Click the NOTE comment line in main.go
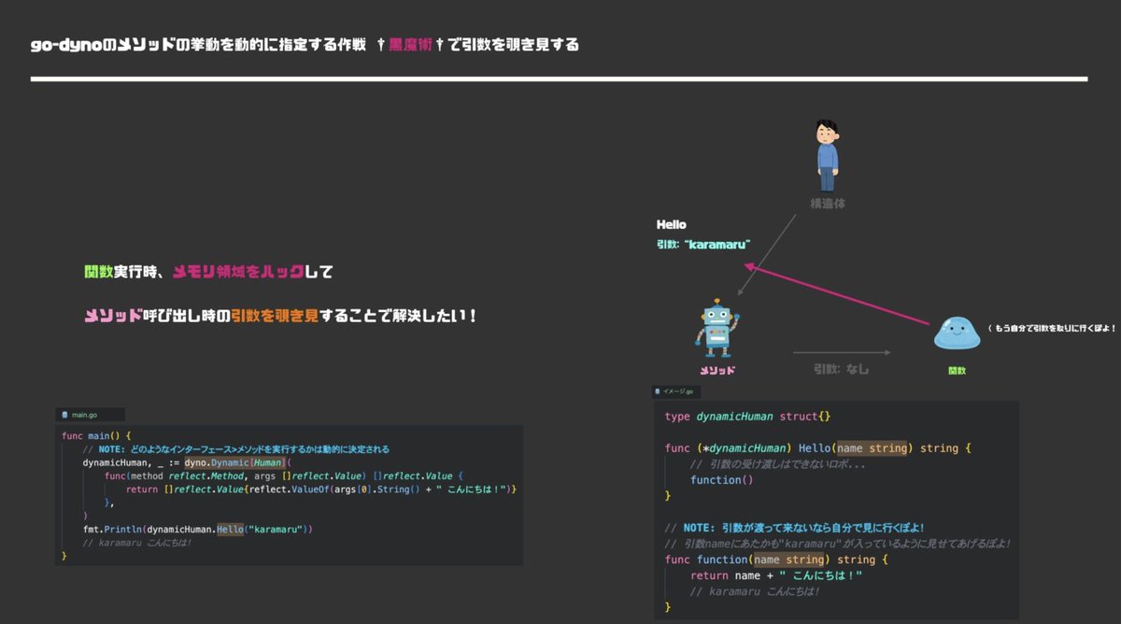 pos(235,449)
